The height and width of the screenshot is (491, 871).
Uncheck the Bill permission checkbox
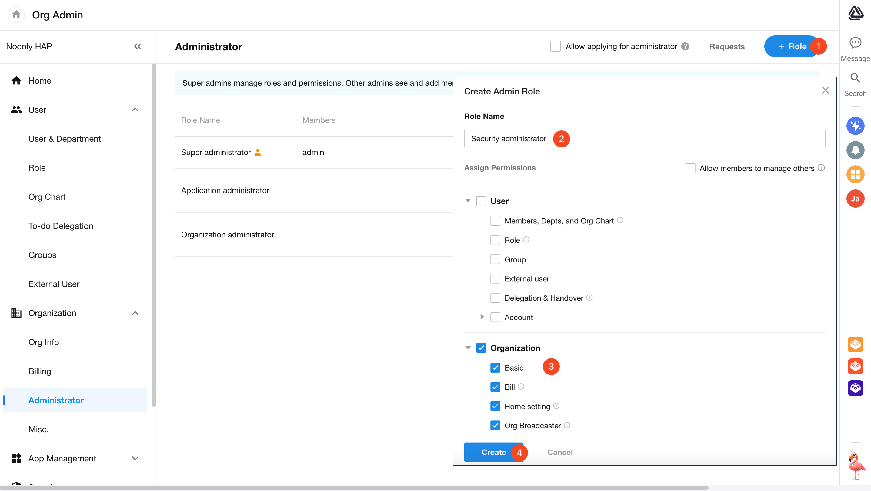[495, 387]
